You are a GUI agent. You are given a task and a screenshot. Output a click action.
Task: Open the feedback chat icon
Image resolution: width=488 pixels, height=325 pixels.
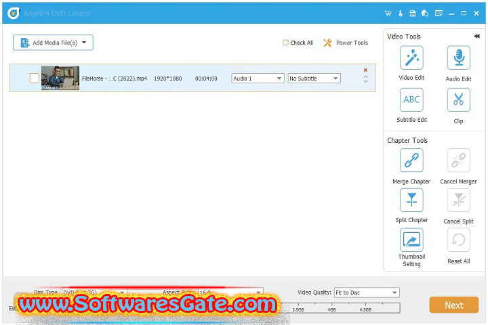[425, 14]
